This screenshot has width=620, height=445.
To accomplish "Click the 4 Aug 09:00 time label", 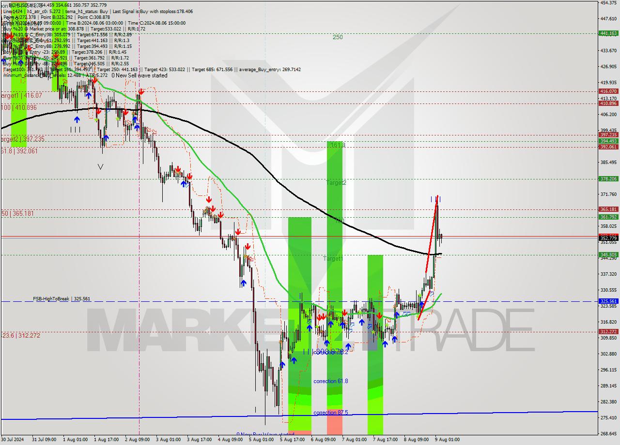I will coord(231,440).
